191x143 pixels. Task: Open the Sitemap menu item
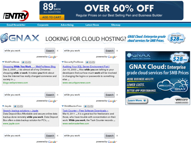click(x=116, y=25)
